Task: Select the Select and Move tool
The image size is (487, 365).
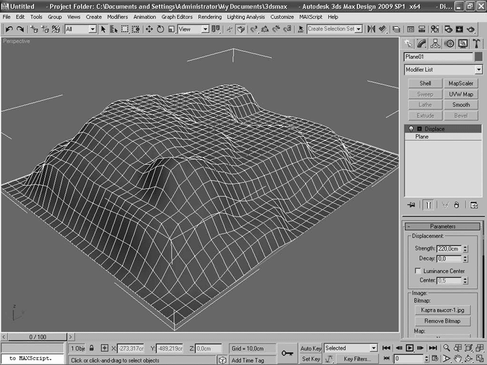Action: pos(149,29)
